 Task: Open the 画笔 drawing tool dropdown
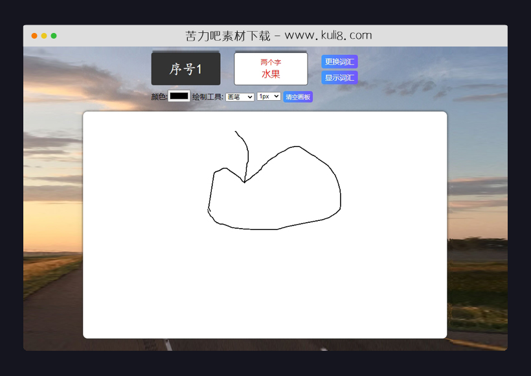[239, 96]
